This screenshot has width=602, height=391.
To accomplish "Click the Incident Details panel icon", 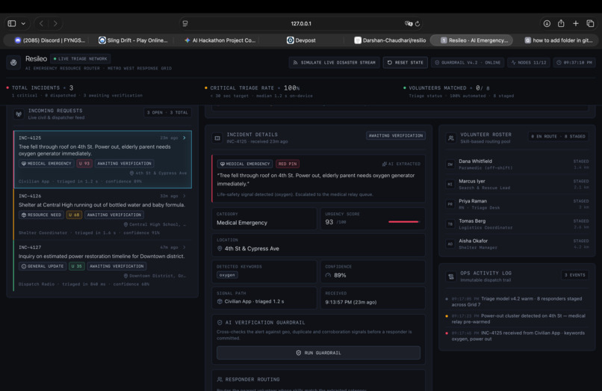I will point(217,138).
